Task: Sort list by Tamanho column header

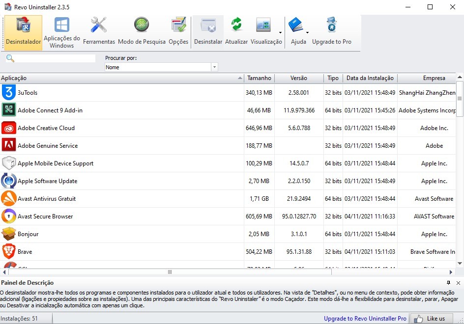Action: click(x=259, y=78)
